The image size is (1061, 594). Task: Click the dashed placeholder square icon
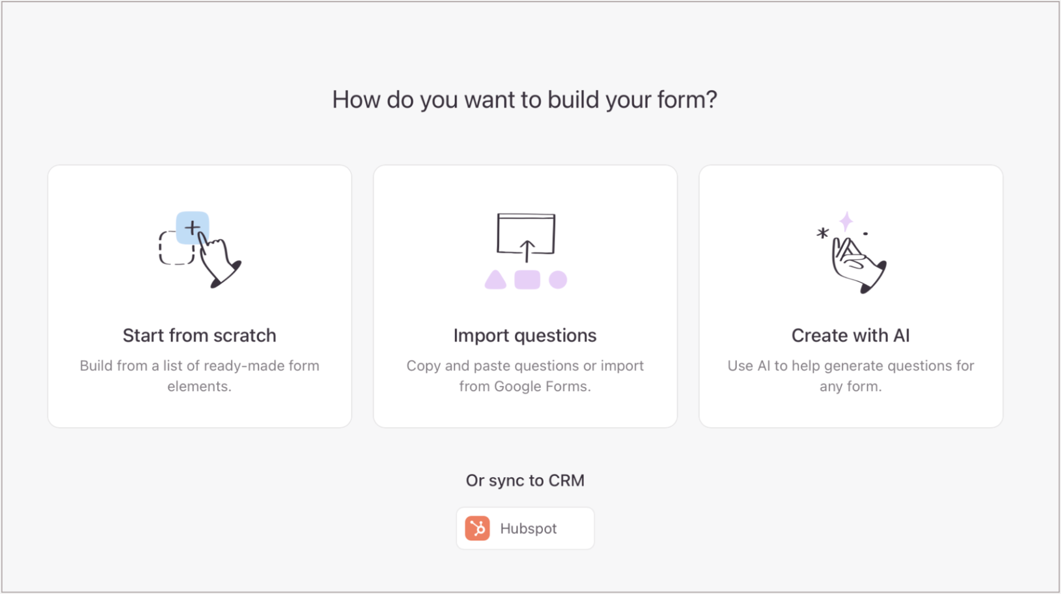point(175,248)
